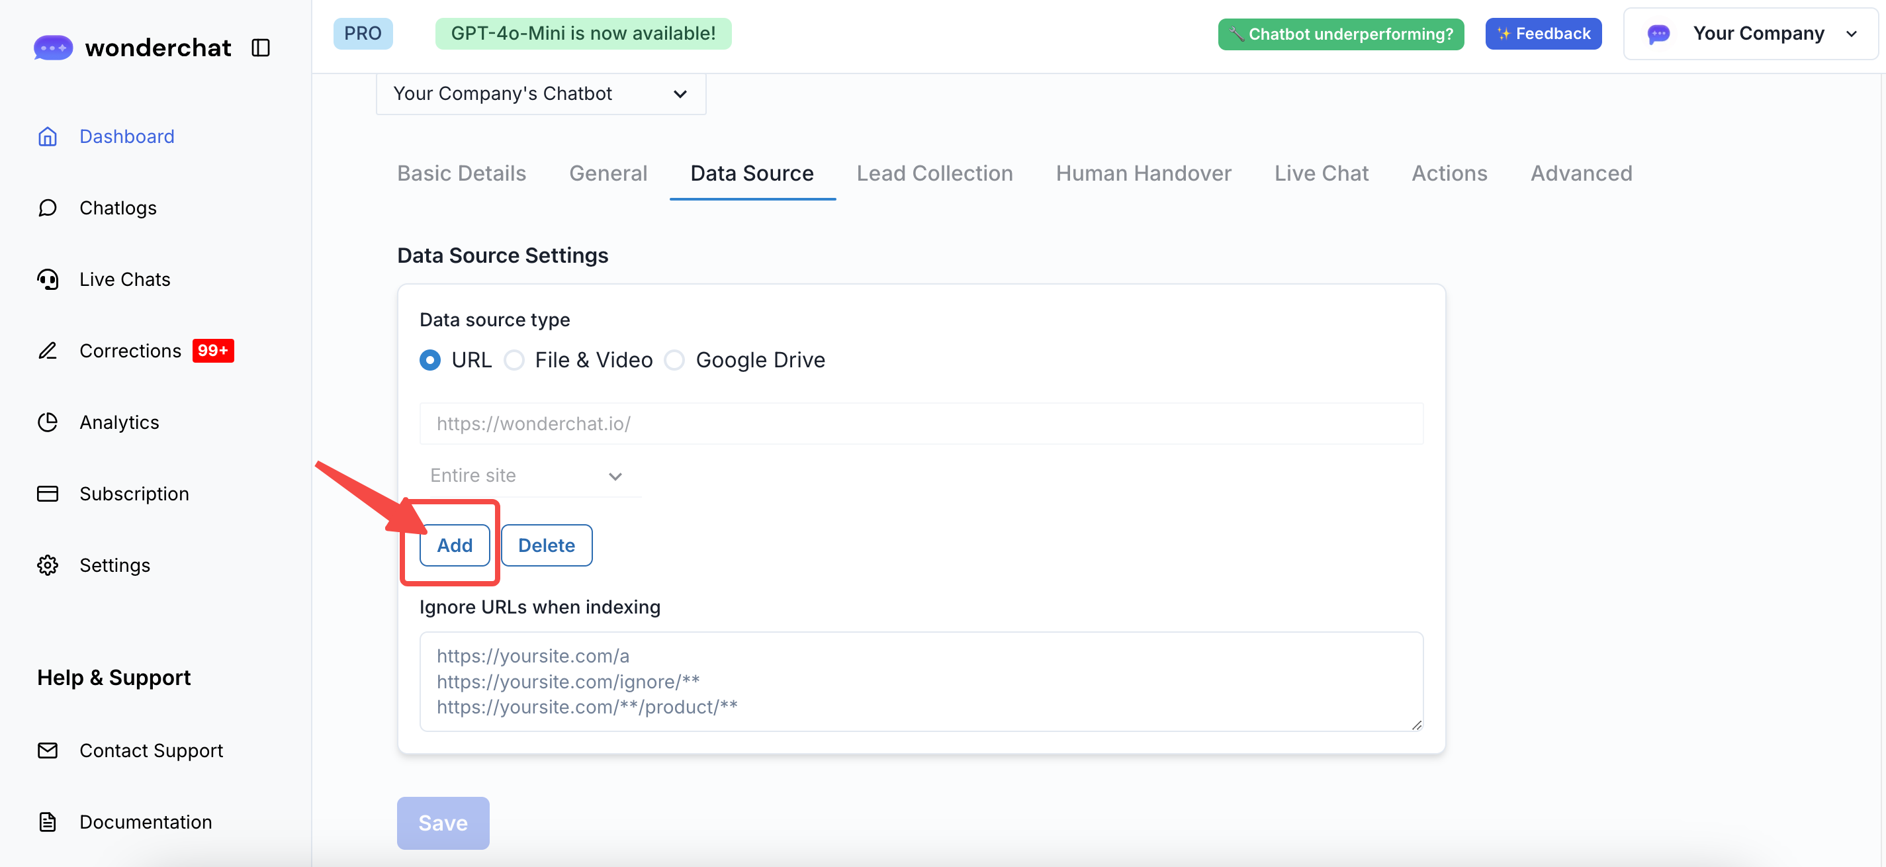Viewport: 1886px width, 867px height.
Task: Click the Dashboard home icon
Action: point(48,136)
